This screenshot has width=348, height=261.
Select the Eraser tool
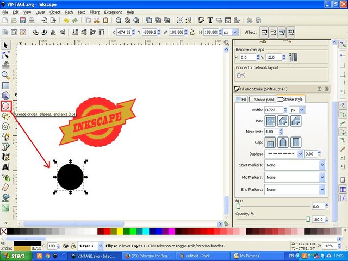click(x=5, y=187)
